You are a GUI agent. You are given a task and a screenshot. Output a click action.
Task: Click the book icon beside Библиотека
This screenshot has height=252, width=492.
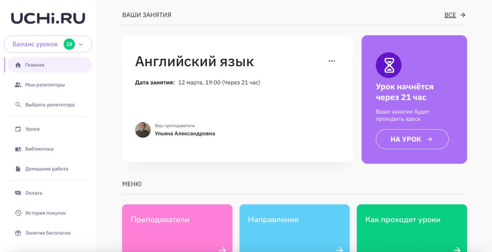[18, 149]
